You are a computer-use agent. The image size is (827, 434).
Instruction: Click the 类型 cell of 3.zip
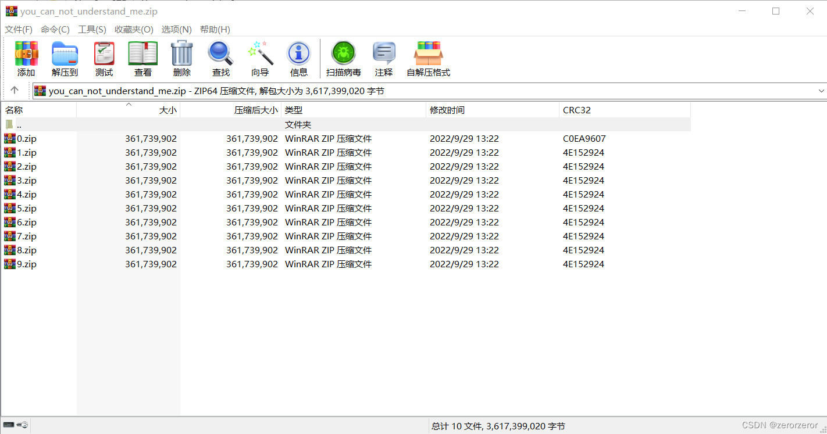[x=328, y=180]
